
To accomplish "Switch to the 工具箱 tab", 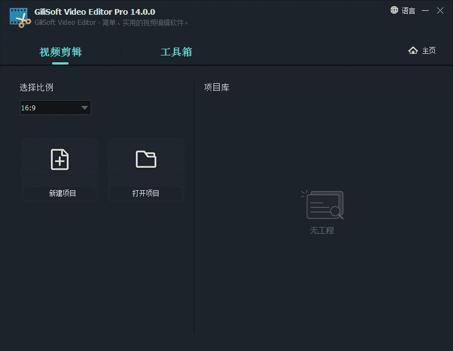I will tap(176, 52).
